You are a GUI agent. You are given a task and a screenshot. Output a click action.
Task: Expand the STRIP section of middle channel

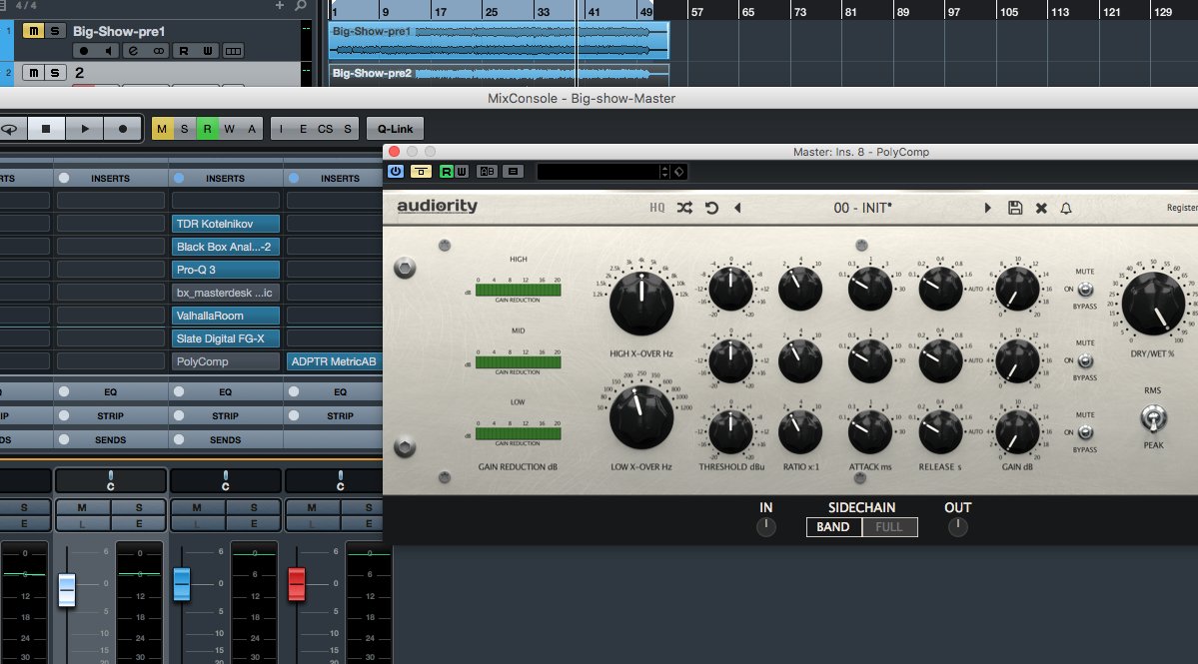pyautogui.click(x=226, y=416)
